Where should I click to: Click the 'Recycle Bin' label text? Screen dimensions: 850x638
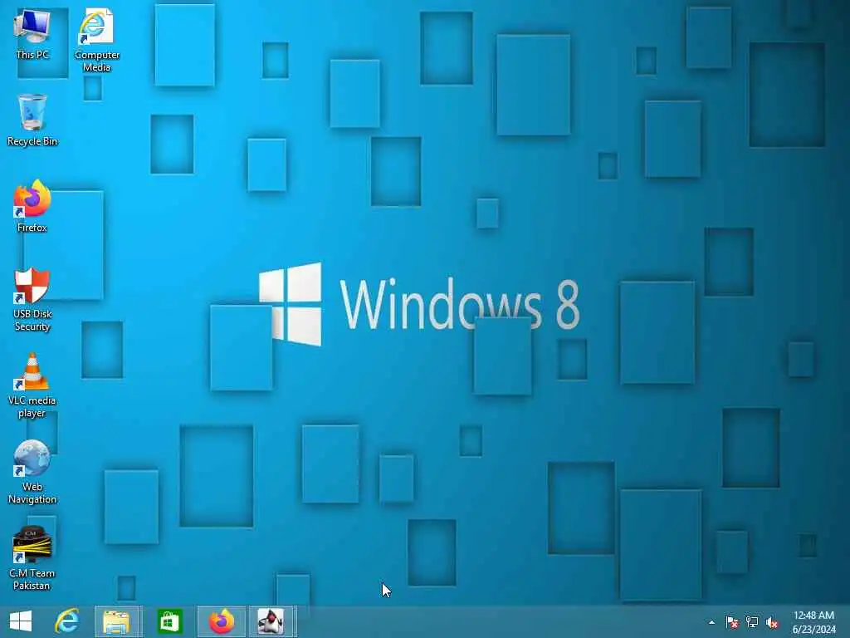(32, 141)
